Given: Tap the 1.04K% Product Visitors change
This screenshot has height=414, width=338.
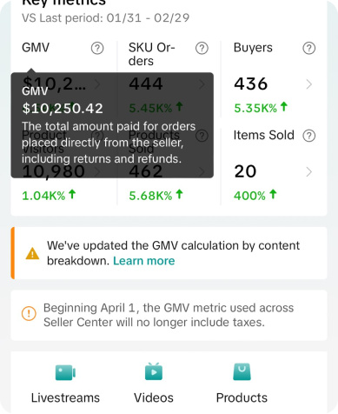Looking at the screenshot, I should 49,196.
